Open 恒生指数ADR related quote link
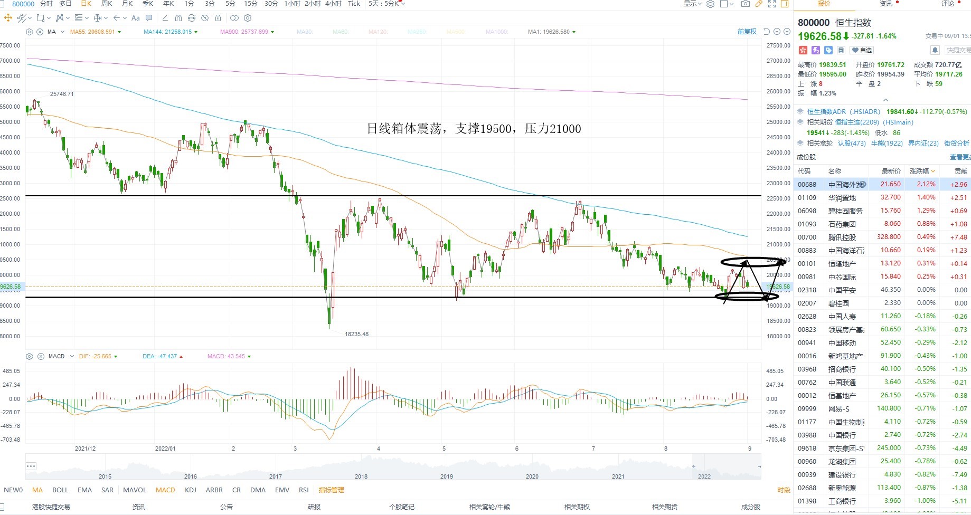The image size is (971, 515). pyautogui.click(x=843, y=112)
